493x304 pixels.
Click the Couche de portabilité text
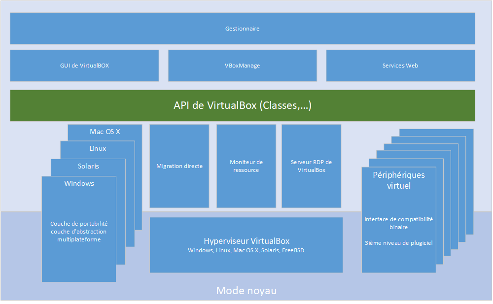coord(79,232)
